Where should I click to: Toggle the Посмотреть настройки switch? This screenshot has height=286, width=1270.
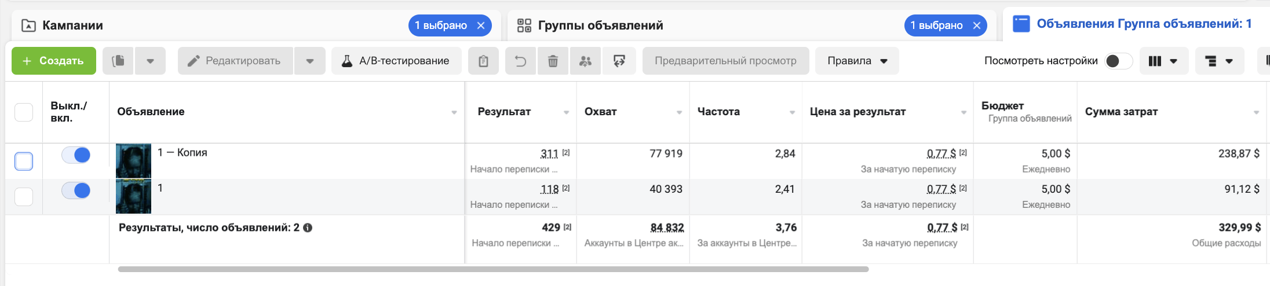tap(1118, 61)
